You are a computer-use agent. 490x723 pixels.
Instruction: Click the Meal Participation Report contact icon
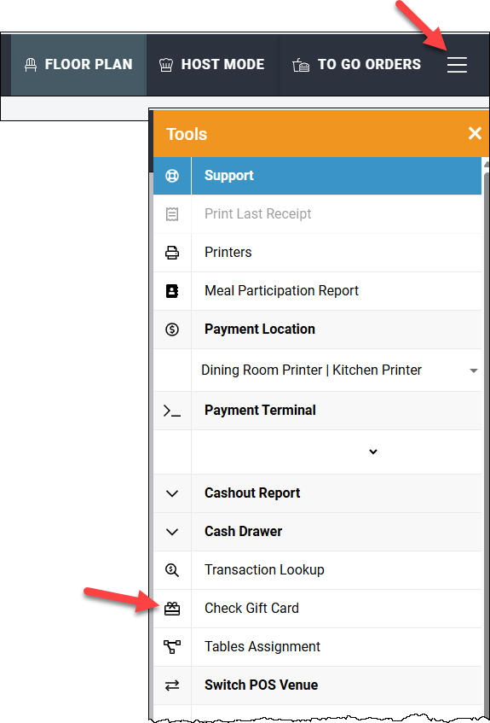tap(172, 291)
